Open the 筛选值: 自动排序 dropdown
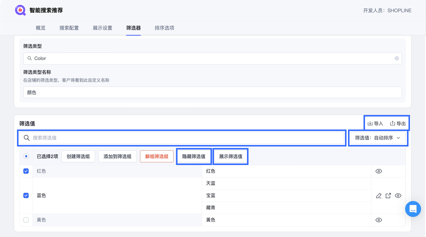The image size is (426, 237). [x=378, y=138]
